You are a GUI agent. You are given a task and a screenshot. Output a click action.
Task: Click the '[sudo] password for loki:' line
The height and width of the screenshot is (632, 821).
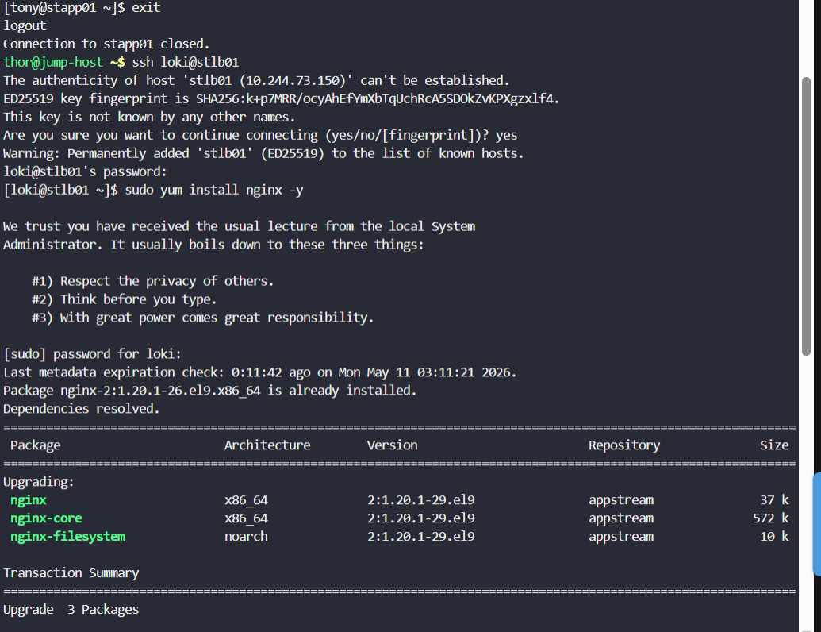(92, 354)
